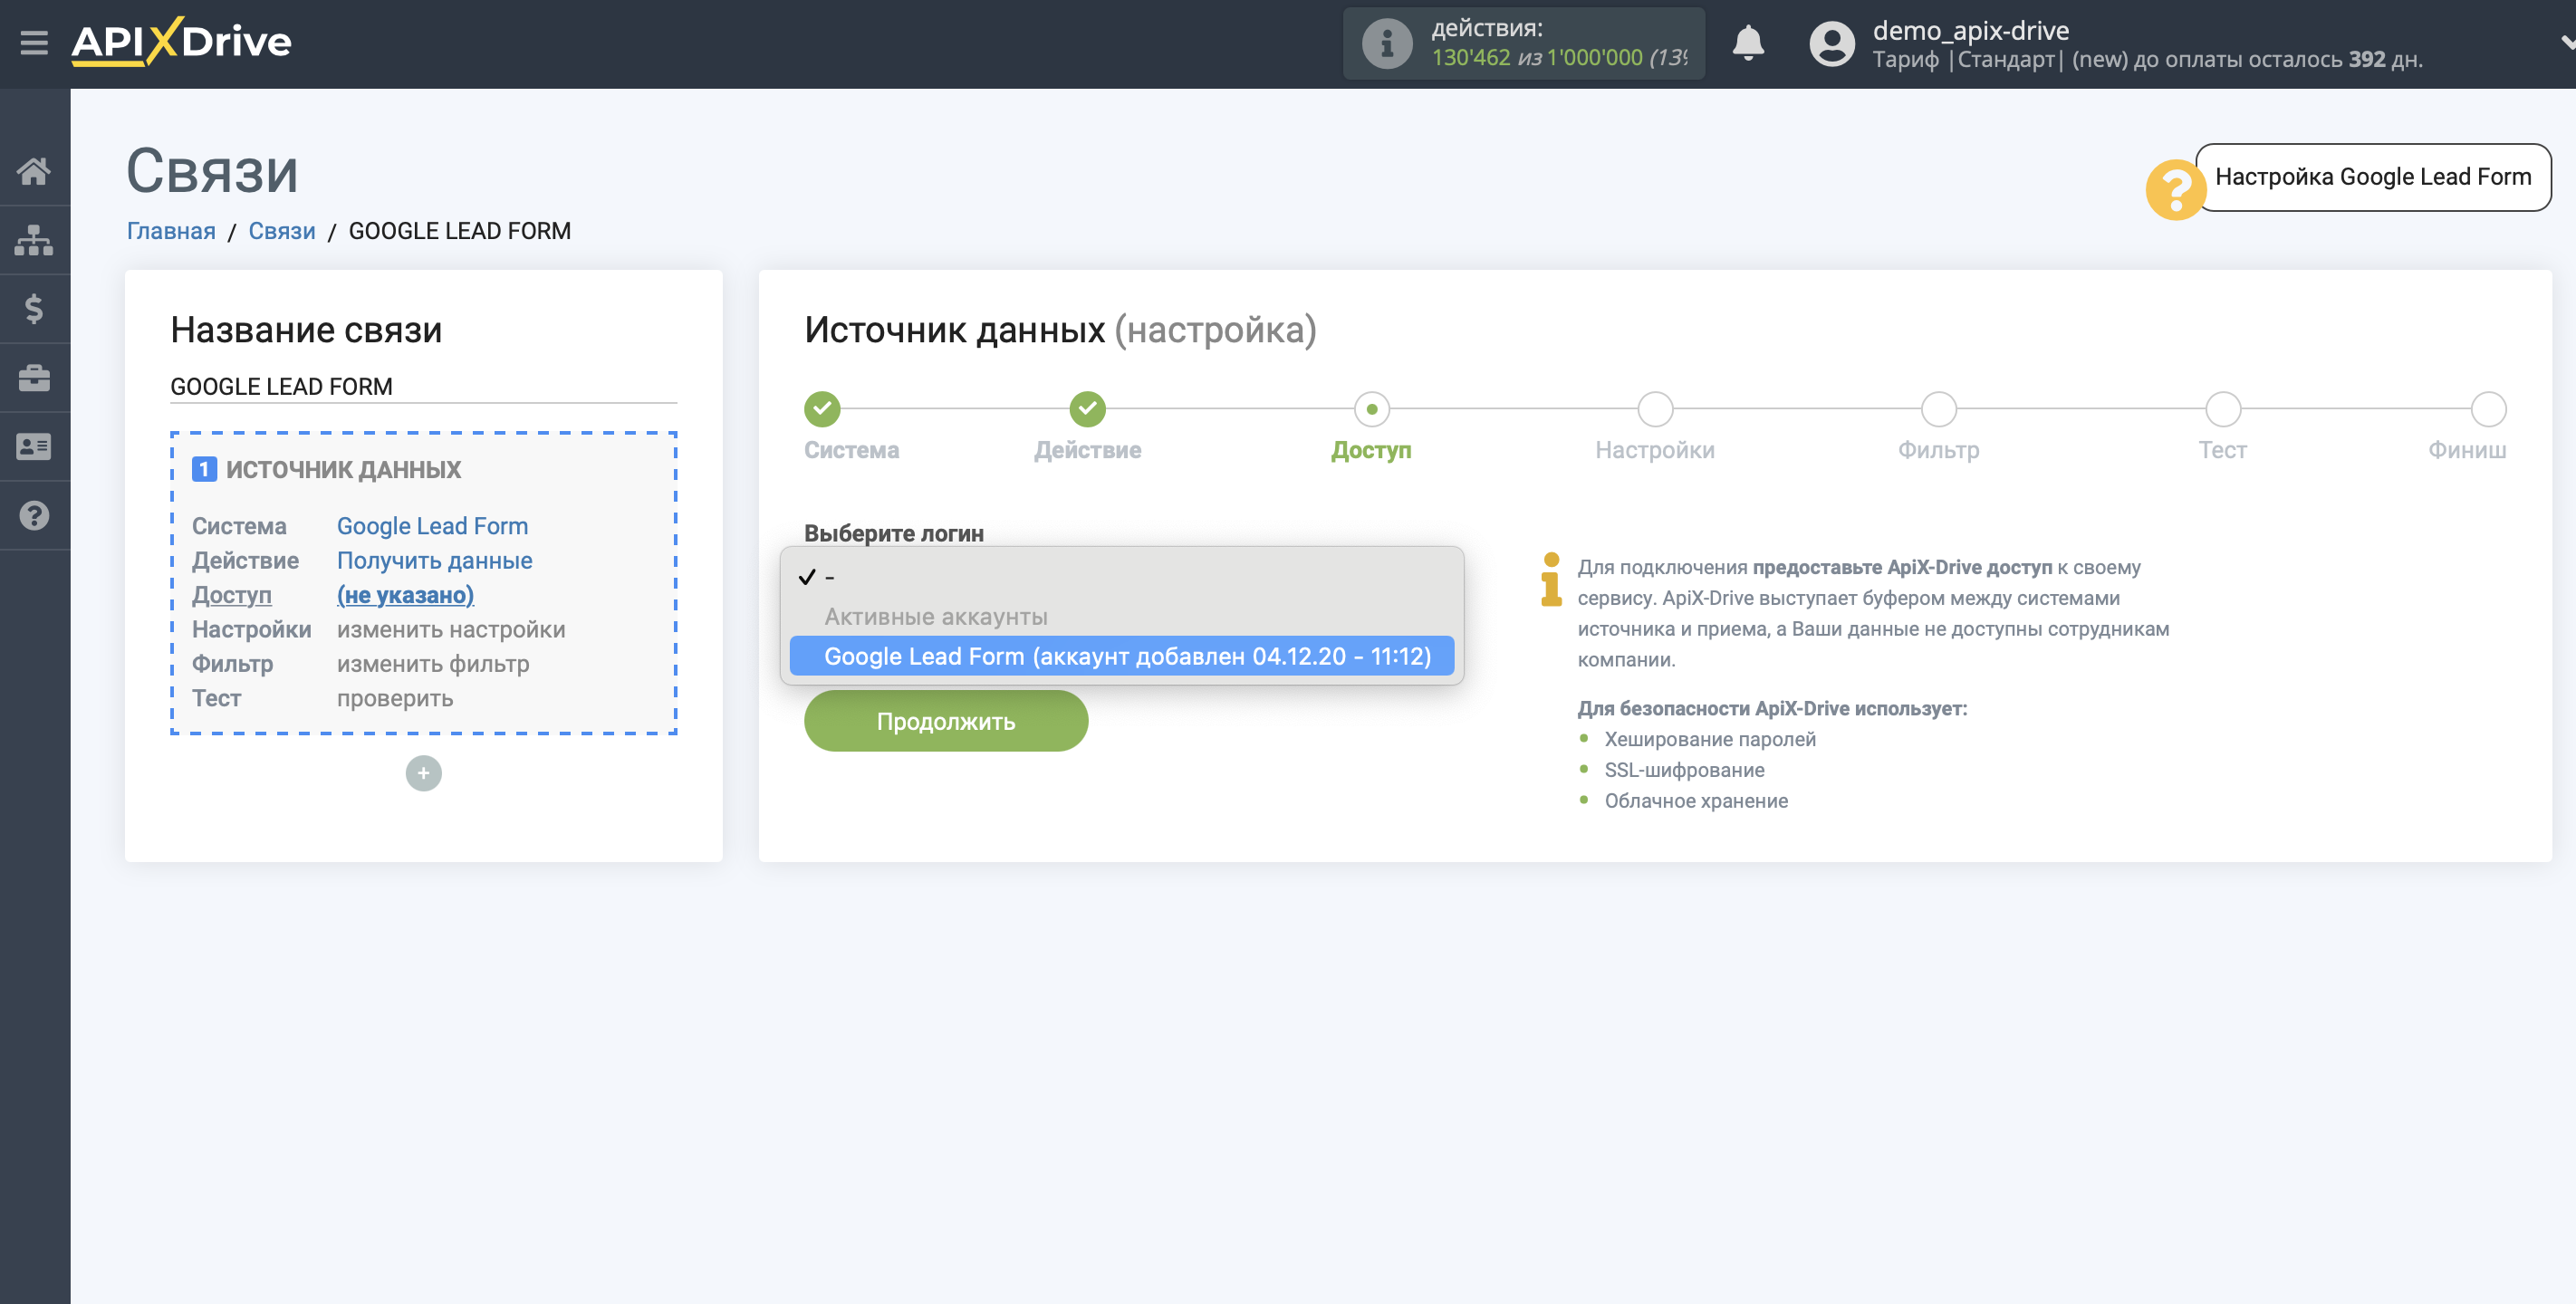This screenshot has width=2576, height=1304.
Task: Open the help question sidebar icon
Action: (x=34, y=516)
